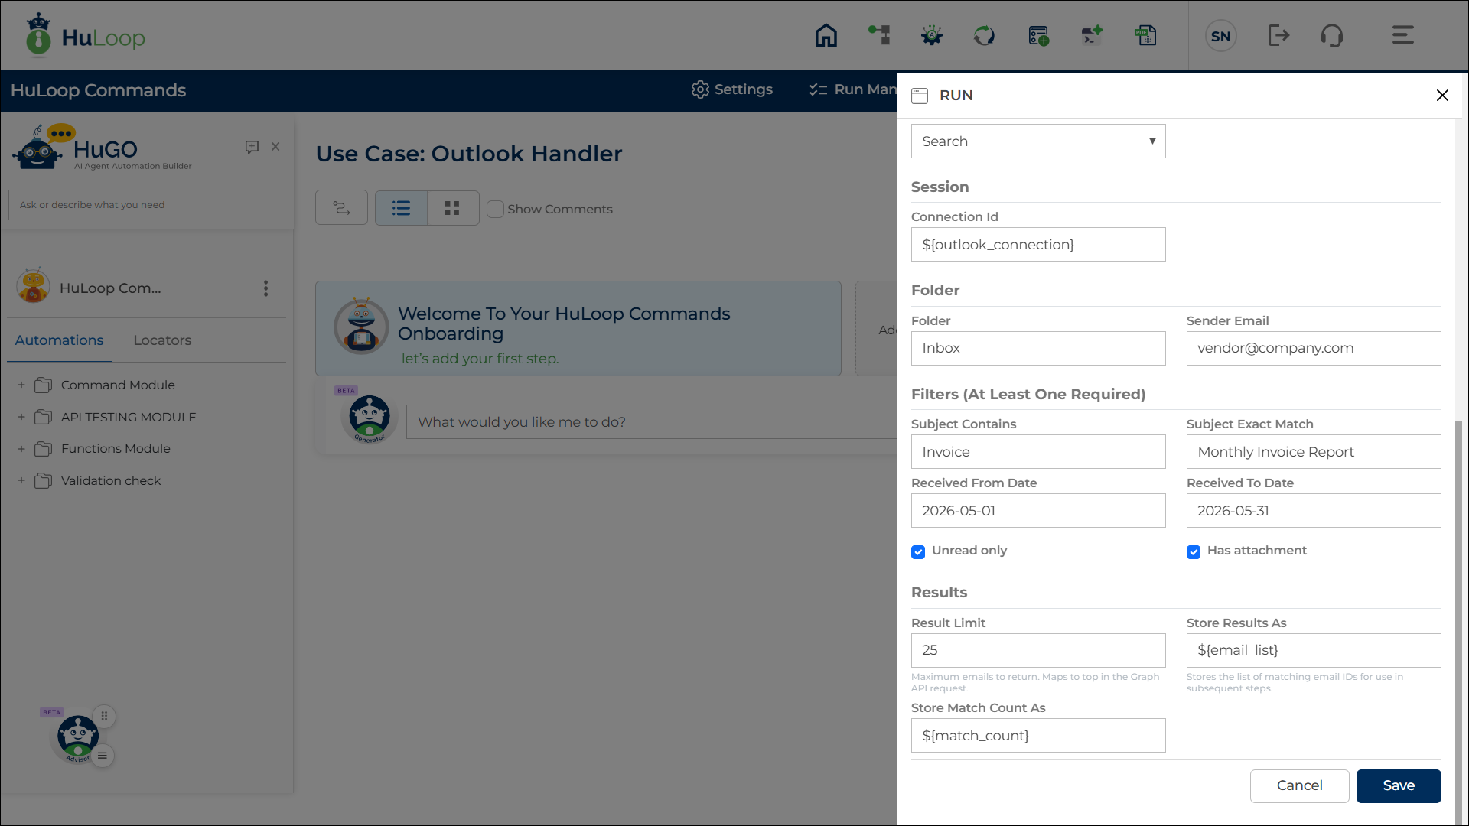
Task: Uncheck the Has attachment checkbox
Action: click(1194, 552)
